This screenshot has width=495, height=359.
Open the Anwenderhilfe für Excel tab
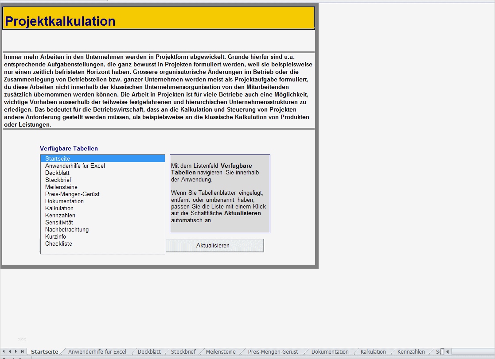click(97, 351)
